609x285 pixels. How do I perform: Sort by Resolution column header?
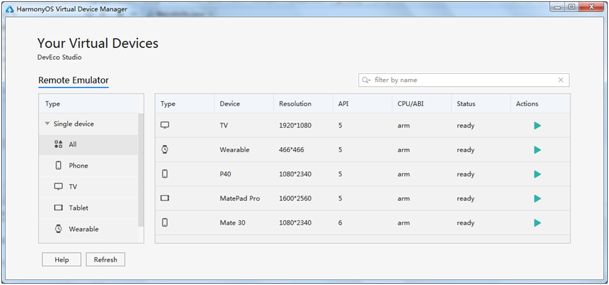303,104
